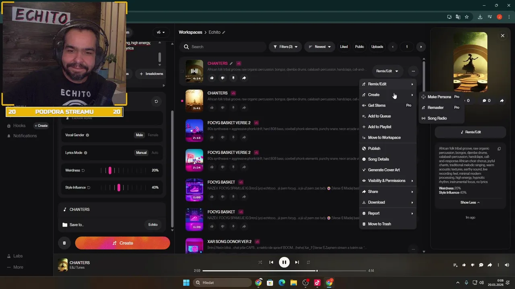Expand Visibility & Permissions submenu
Viewport: 515px width, 289px height.
point(387,181)
